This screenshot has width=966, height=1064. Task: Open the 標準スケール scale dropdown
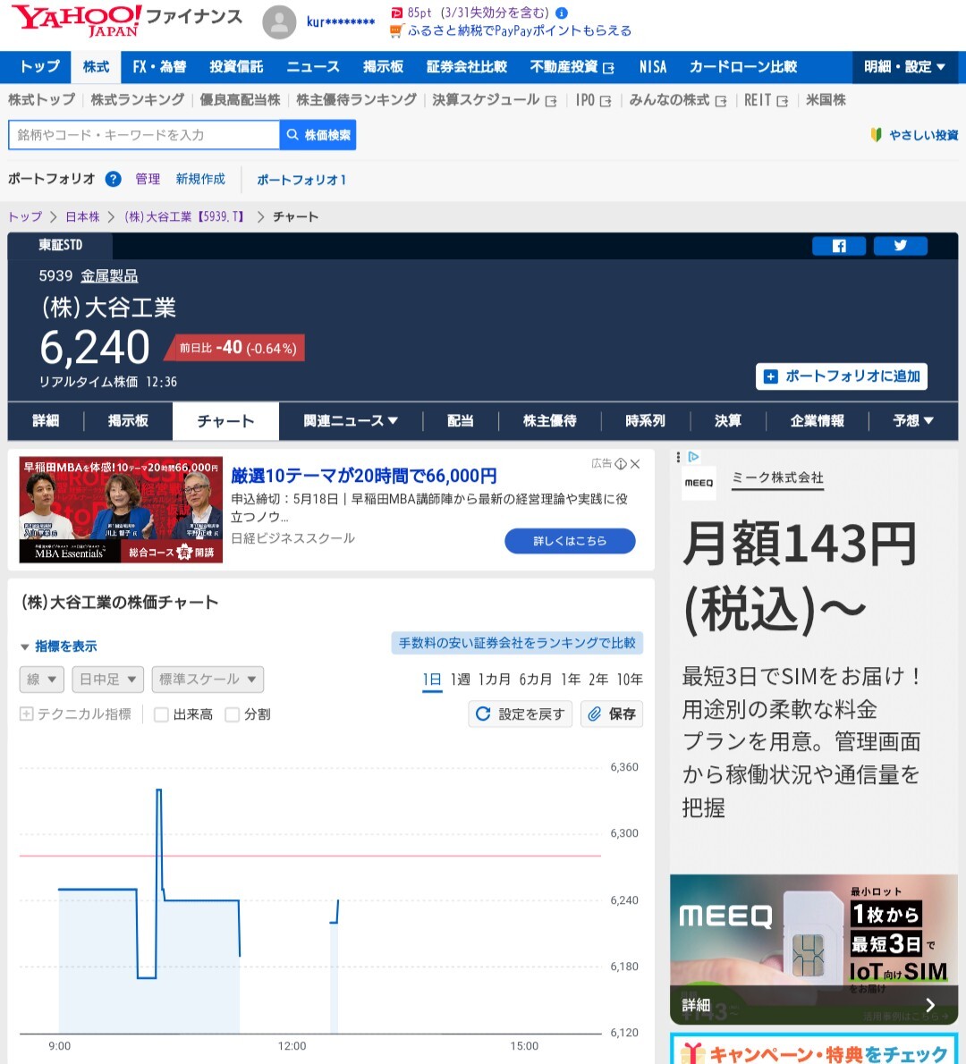208,680
